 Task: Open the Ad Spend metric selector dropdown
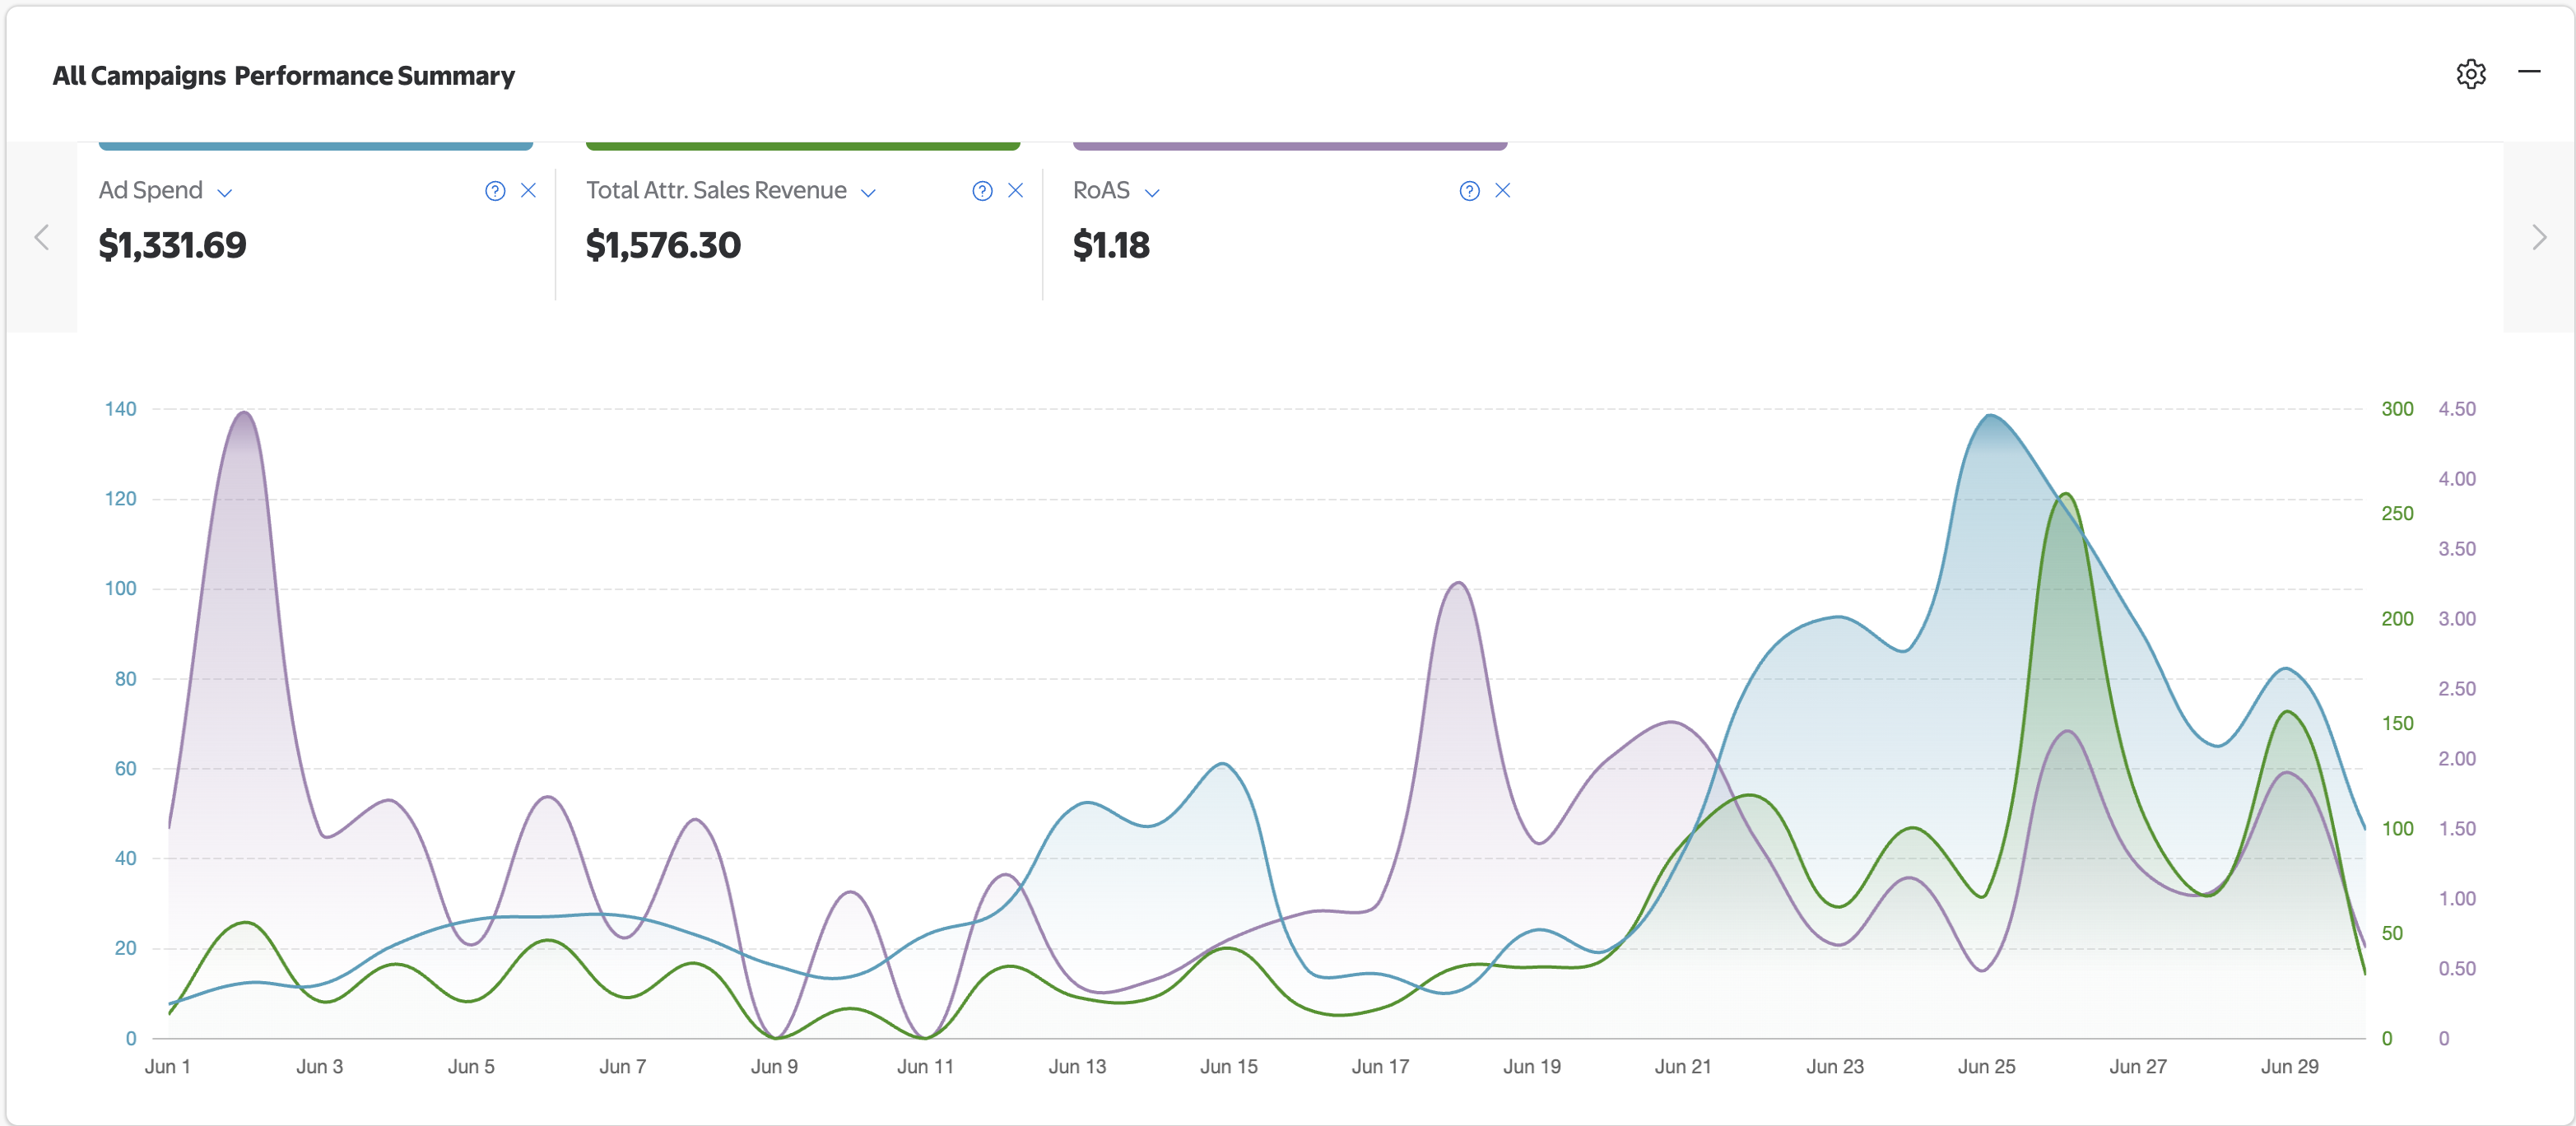(x=224, y=192)
